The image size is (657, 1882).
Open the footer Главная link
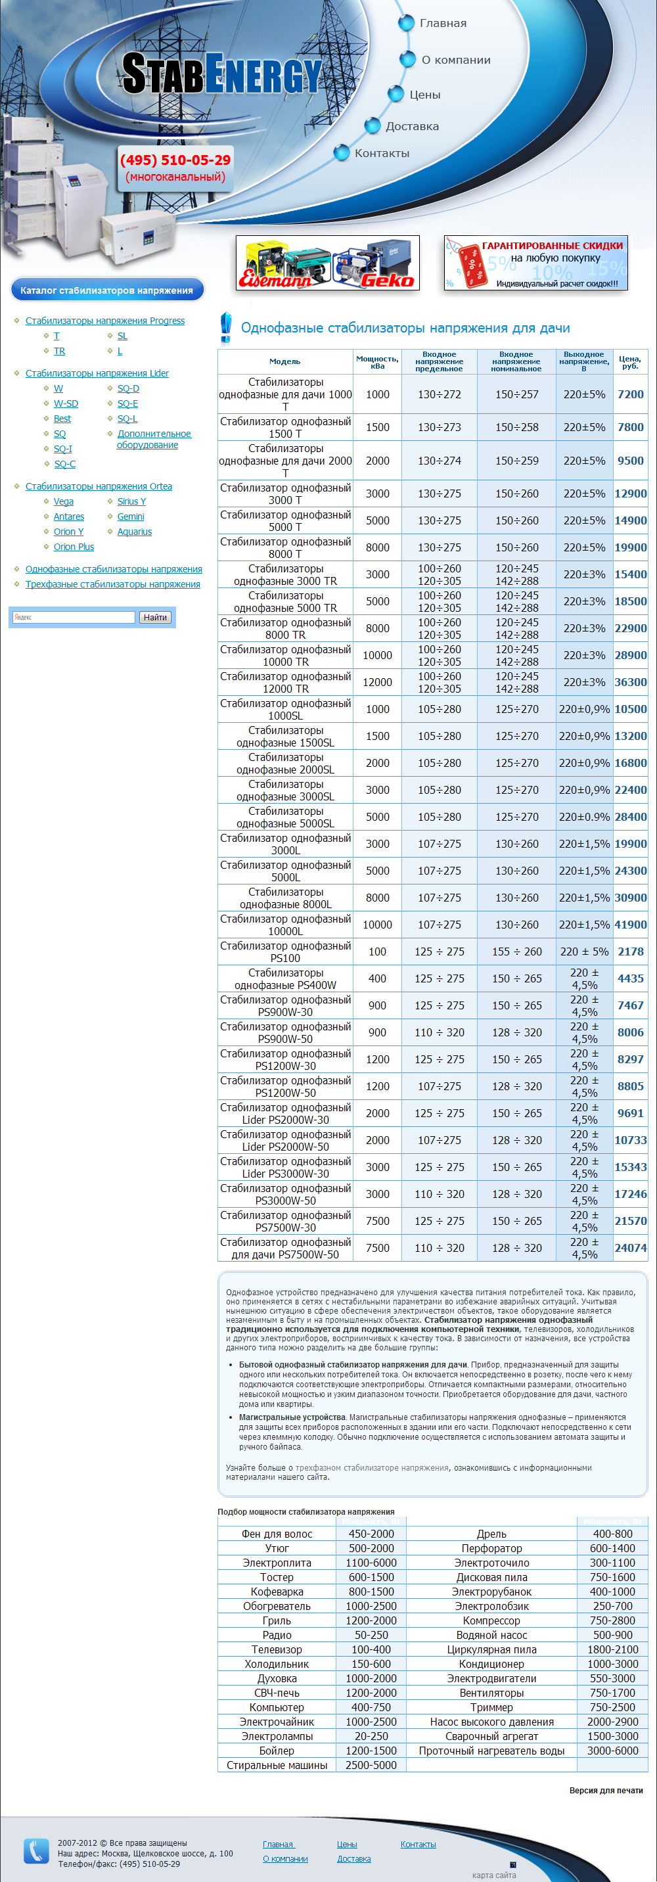(278, 1845)
